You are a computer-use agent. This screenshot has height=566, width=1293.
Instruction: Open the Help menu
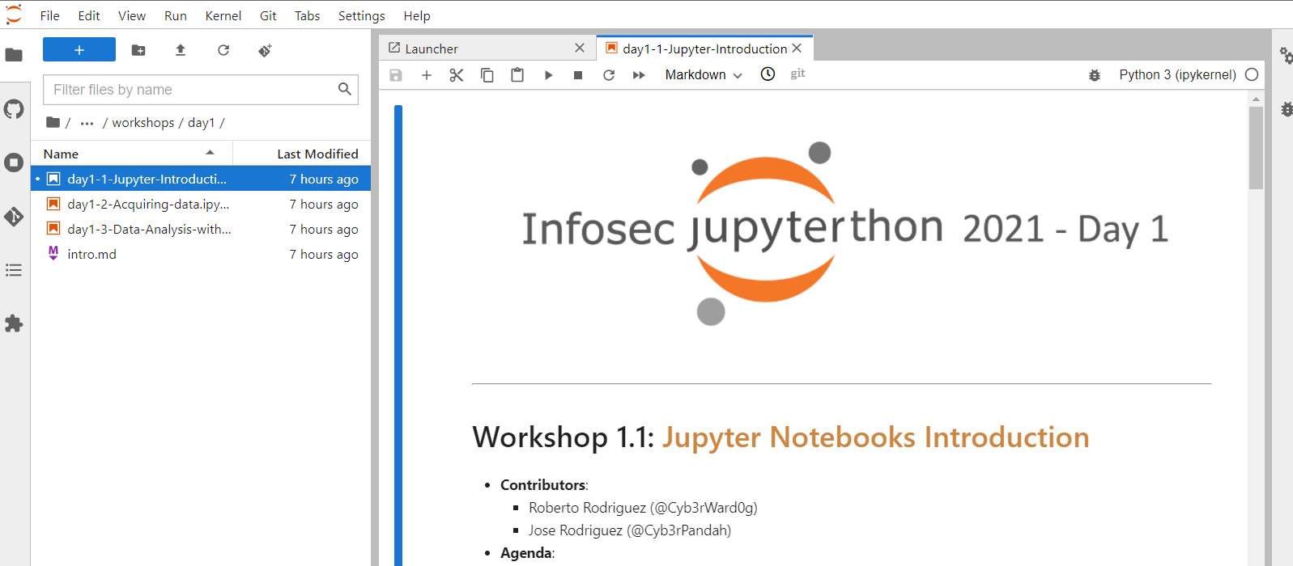coord(417,15)
